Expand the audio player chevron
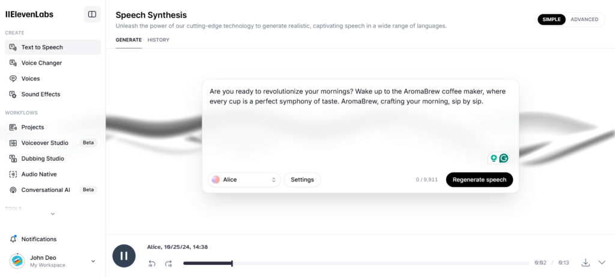The height and width of the screenshot is (277, 615). 602,263
